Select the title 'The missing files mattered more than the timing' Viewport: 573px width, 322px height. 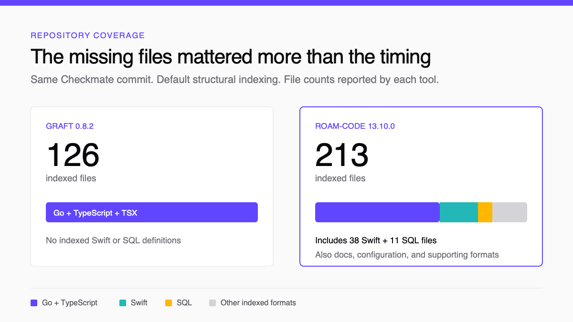pyautogui.click(x=231, y=57)
